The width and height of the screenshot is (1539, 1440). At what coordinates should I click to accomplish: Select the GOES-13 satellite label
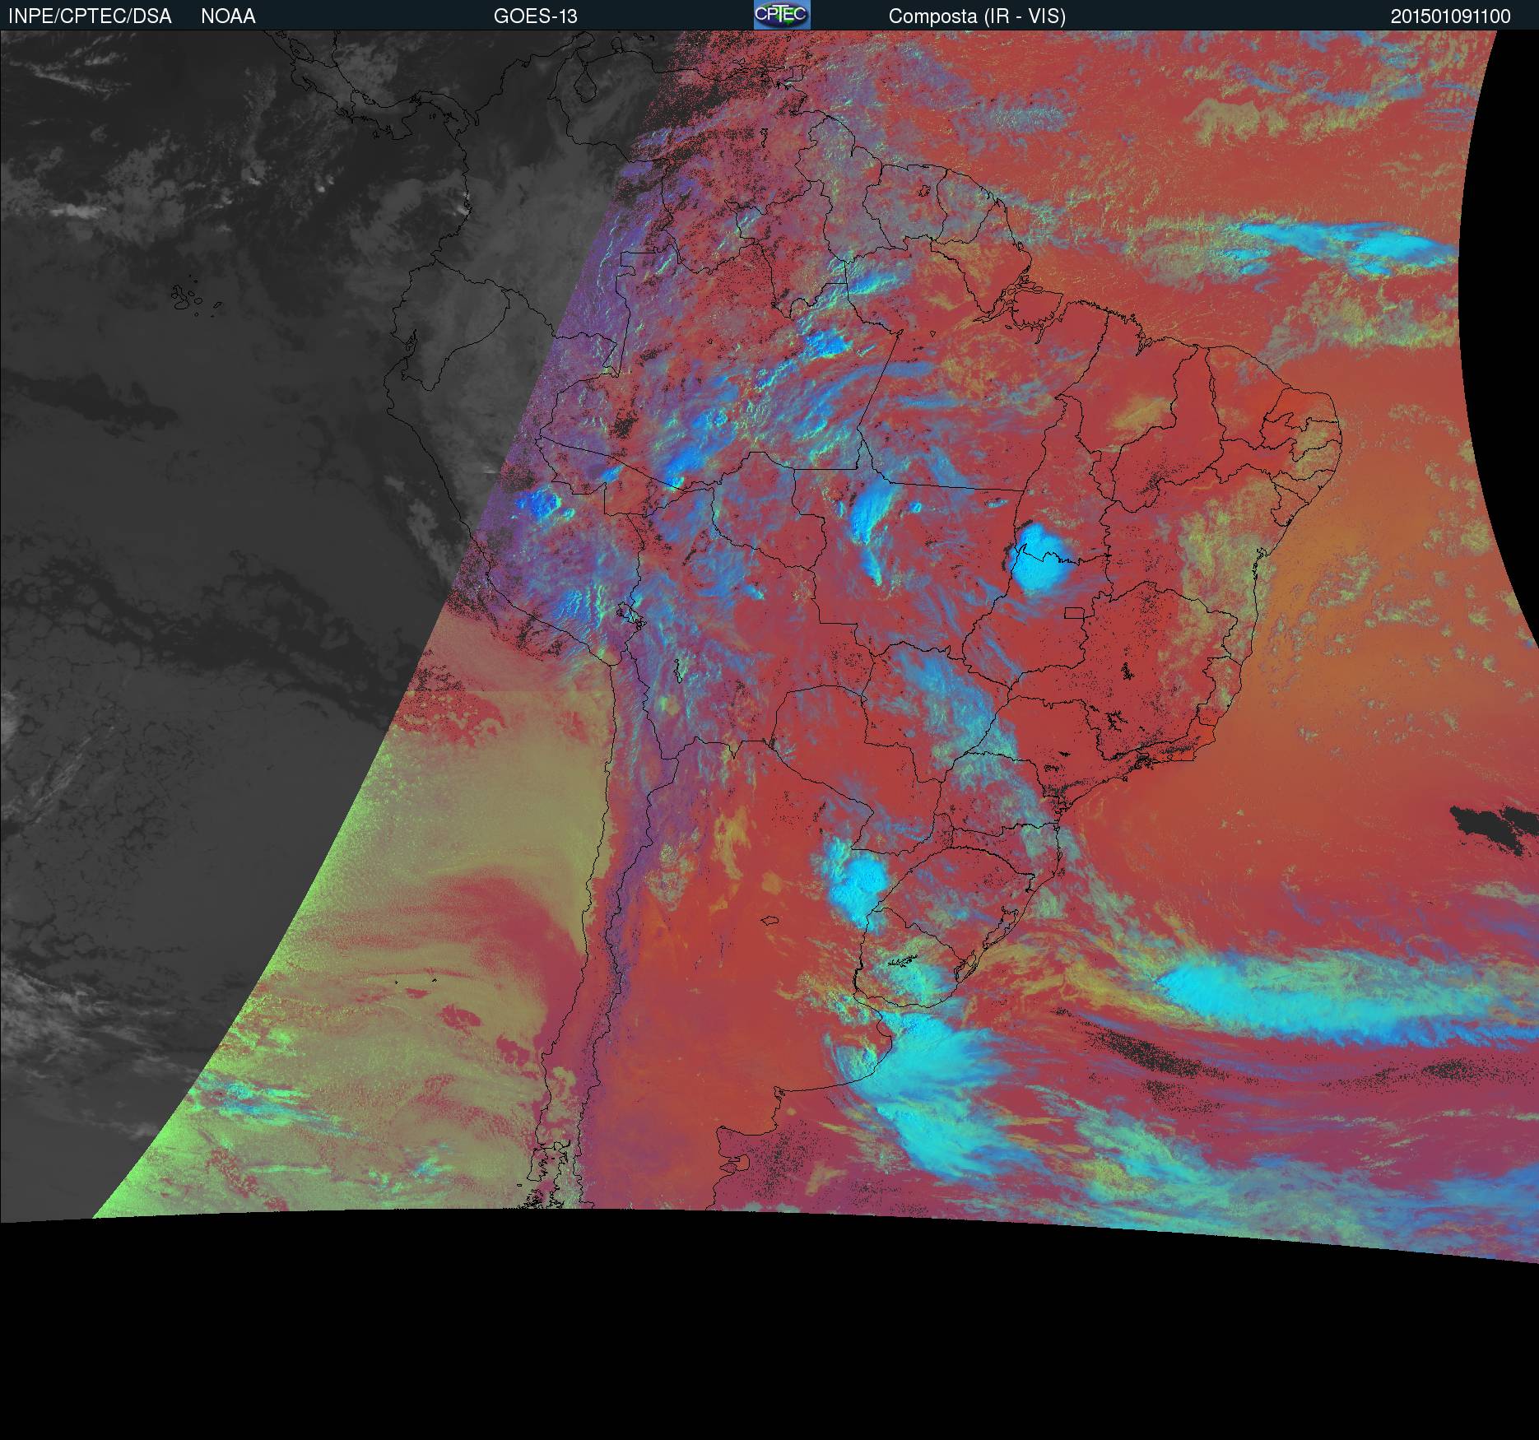click(x=535, y=16)
